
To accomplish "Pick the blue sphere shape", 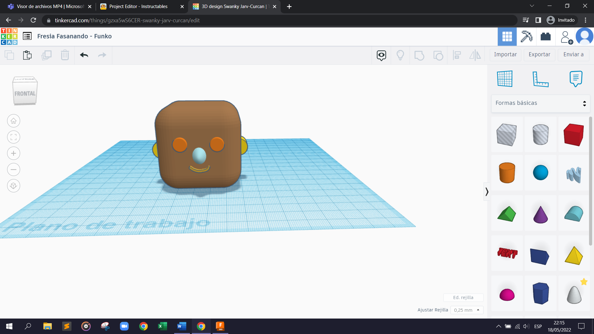I will click(540, 173).
